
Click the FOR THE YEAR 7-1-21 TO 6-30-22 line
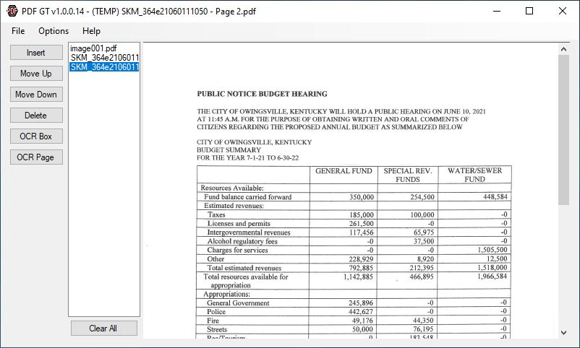(x=247, y=157)
